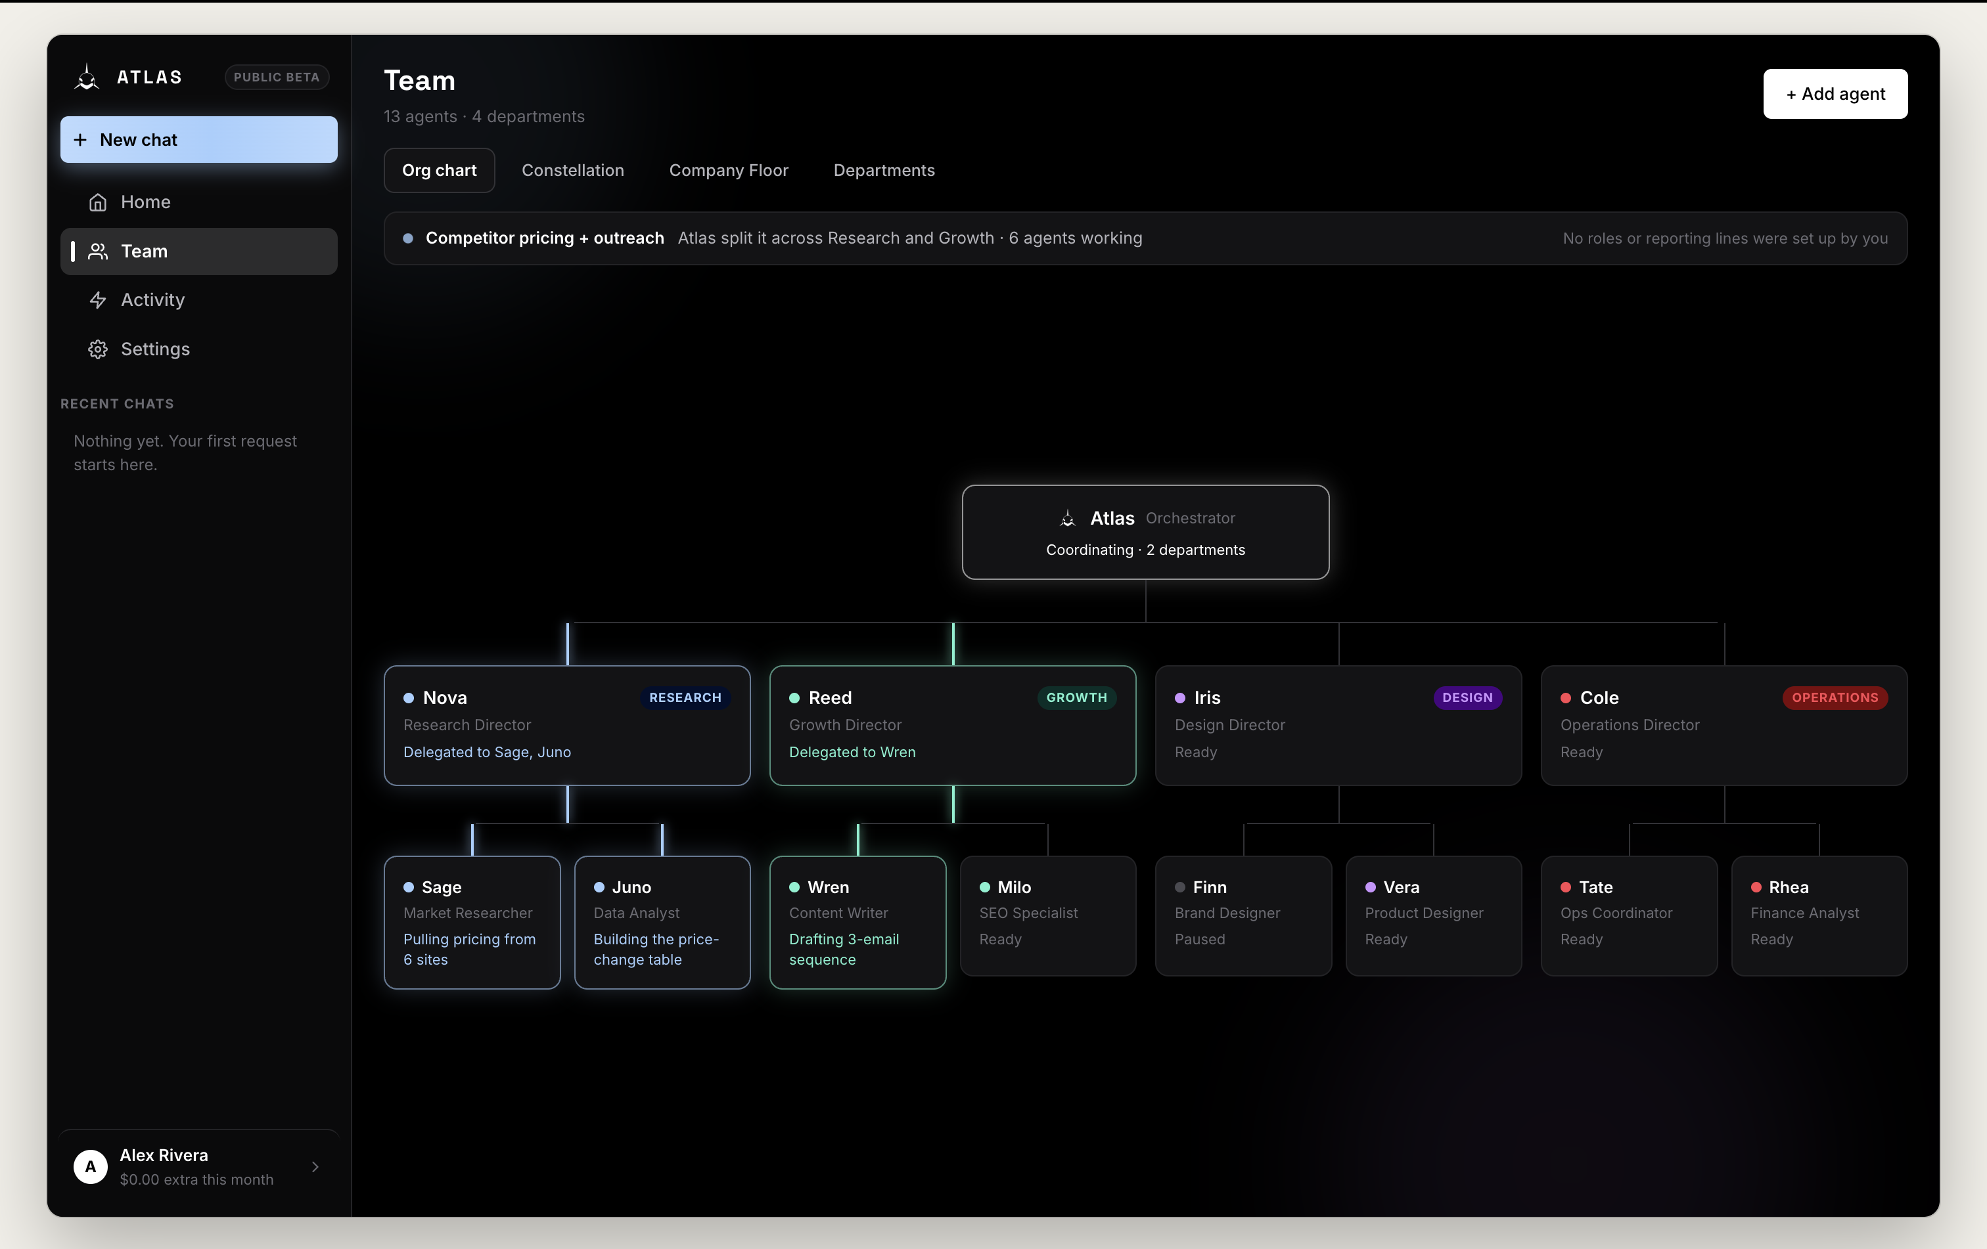Open the Departments tab

[x=884, y=171]
